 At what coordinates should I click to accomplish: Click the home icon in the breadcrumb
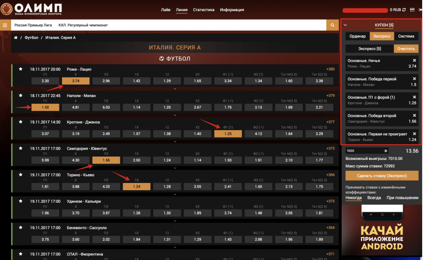(x=16, y=37)
